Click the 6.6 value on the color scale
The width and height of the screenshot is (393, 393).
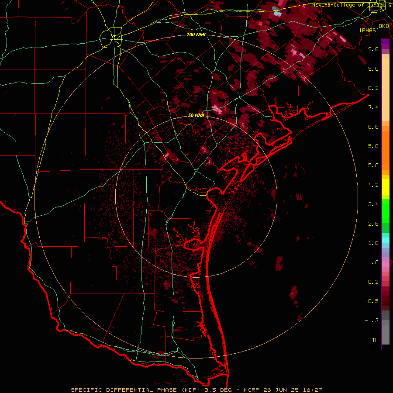[x=373, y=127]
